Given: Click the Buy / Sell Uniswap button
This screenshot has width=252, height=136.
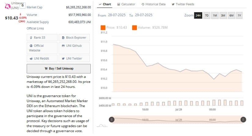Looking at the screenshot, I should pyautogui.click(x=59, y=69).
